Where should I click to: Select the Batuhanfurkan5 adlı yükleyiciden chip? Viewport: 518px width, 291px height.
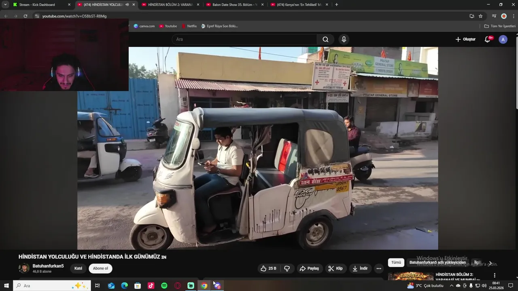coord(437,262)
